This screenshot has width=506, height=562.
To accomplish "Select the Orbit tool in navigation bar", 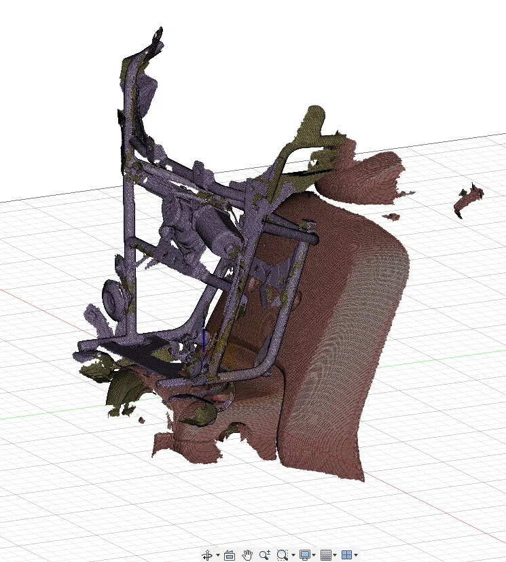I will tap(207, 555).
